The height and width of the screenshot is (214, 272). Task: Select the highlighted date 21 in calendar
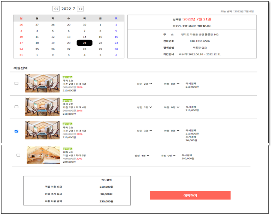tap(84, 43)
